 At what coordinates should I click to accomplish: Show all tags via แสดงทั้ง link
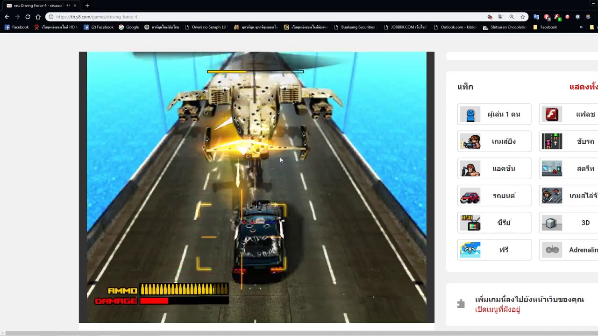(584, 87)
